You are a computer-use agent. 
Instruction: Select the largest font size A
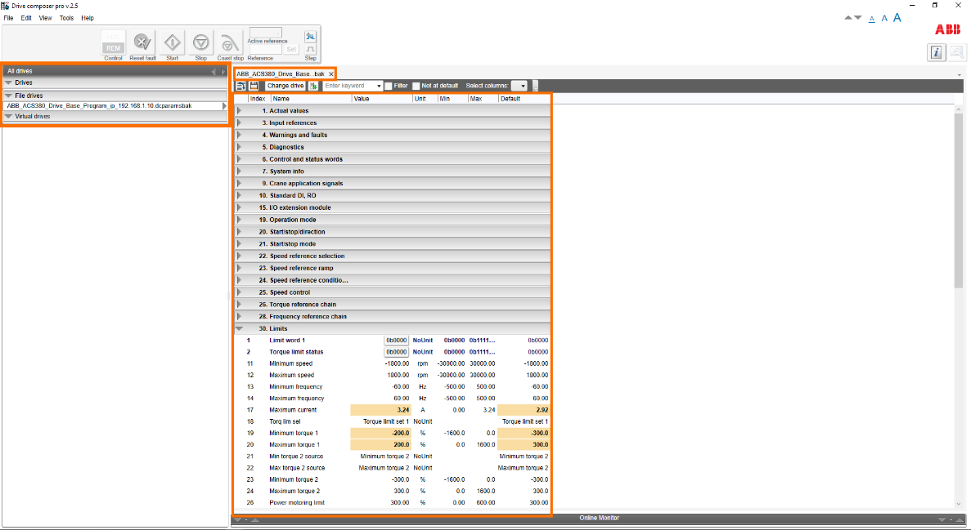(897, 18)
